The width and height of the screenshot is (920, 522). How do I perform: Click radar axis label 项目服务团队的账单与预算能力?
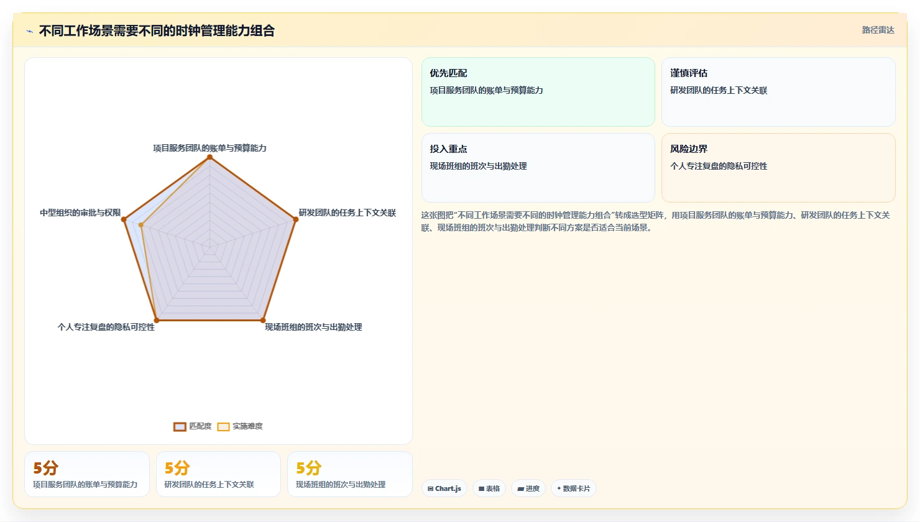pos(209,148)
